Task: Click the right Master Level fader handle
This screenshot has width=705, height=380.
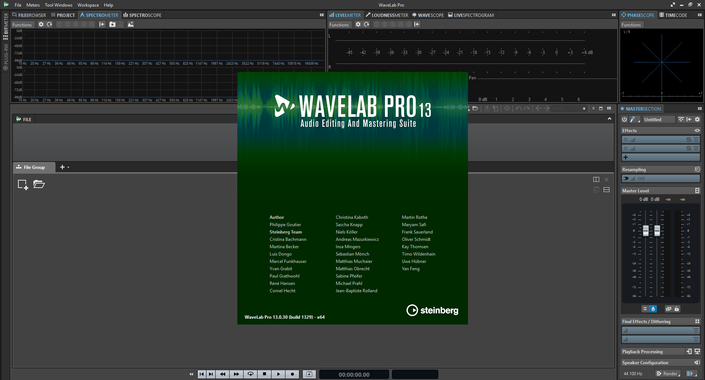Action: tap(657, 231)
